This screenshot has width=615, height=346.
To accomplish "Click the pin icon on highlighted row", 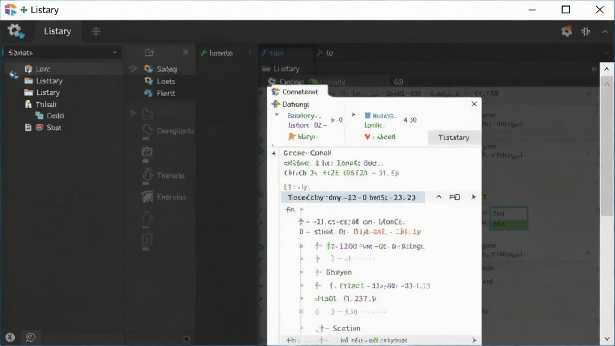I will pyautogui.click(x=473, y=197).
